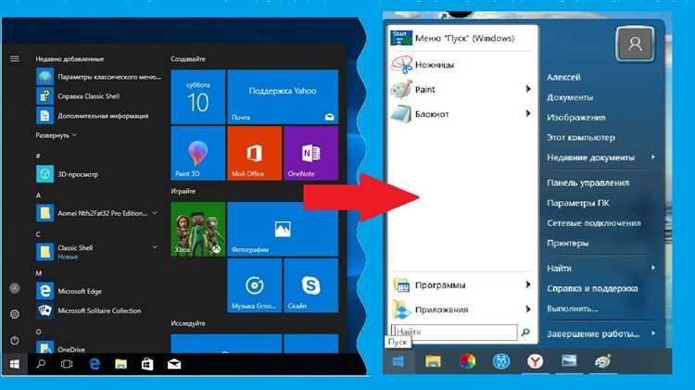The width and height of the screenshot is (695, 390).
Task: Open File Explorer on left taskbar
Action: pos(120,364)
